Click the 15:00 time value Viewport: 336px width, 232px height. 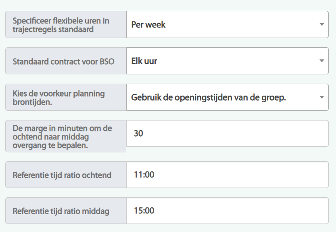tap(144, 211)
